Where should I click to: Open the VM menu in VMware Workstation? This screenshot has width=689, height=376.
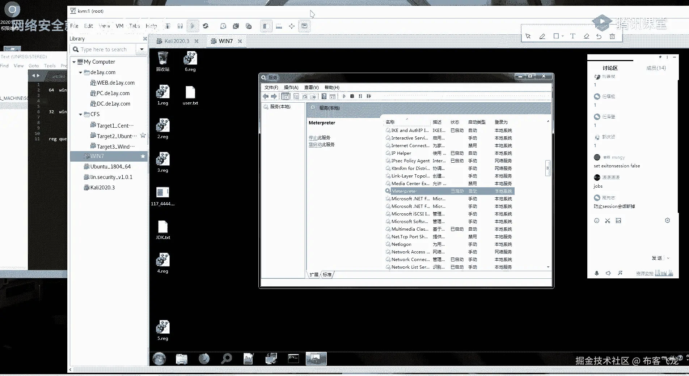(119, 26)
